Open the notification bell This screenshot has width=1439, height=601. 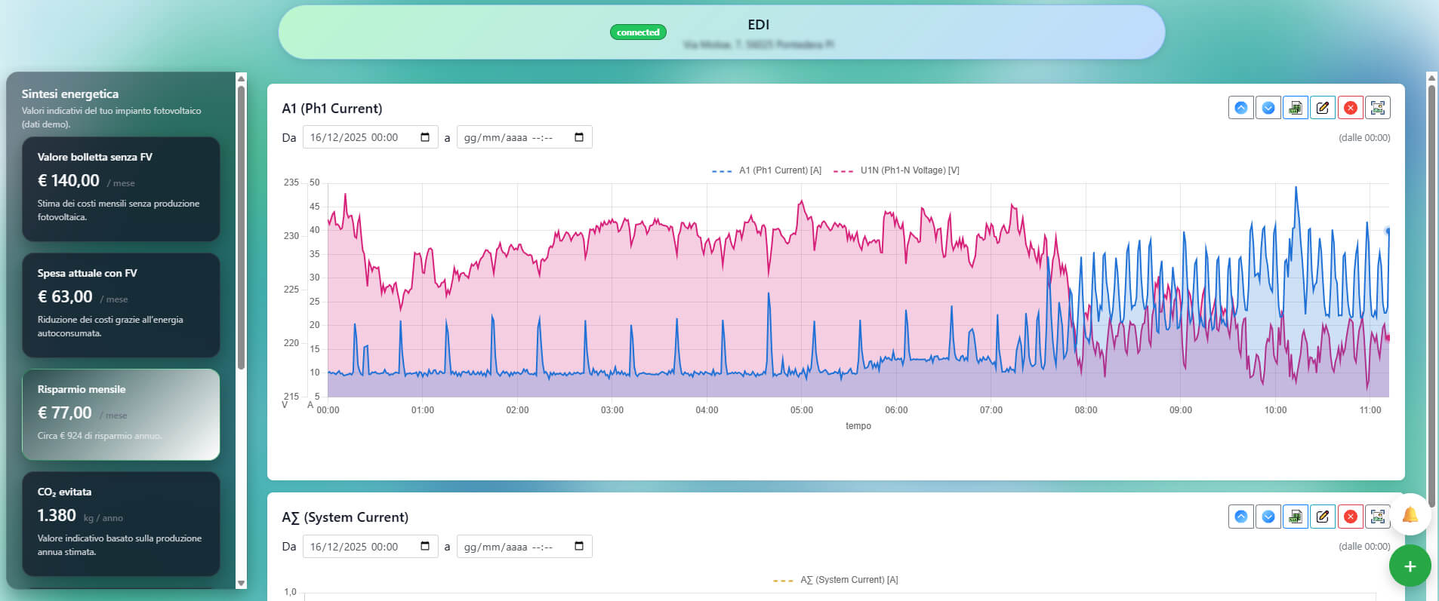point(1410,515)
